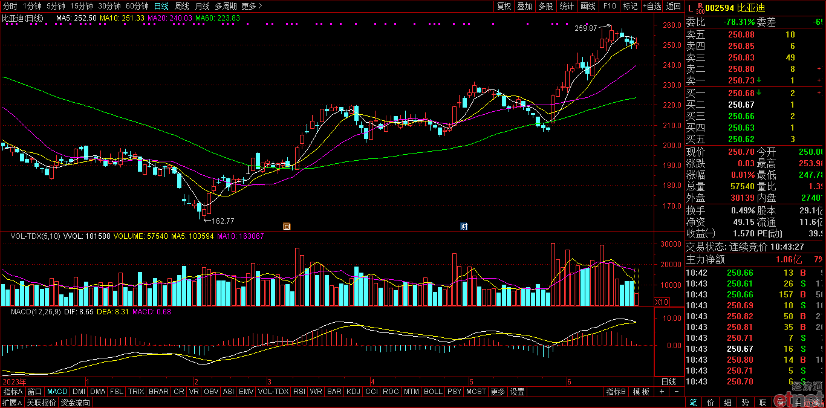Switch to the 周线 weekly period

181,6
